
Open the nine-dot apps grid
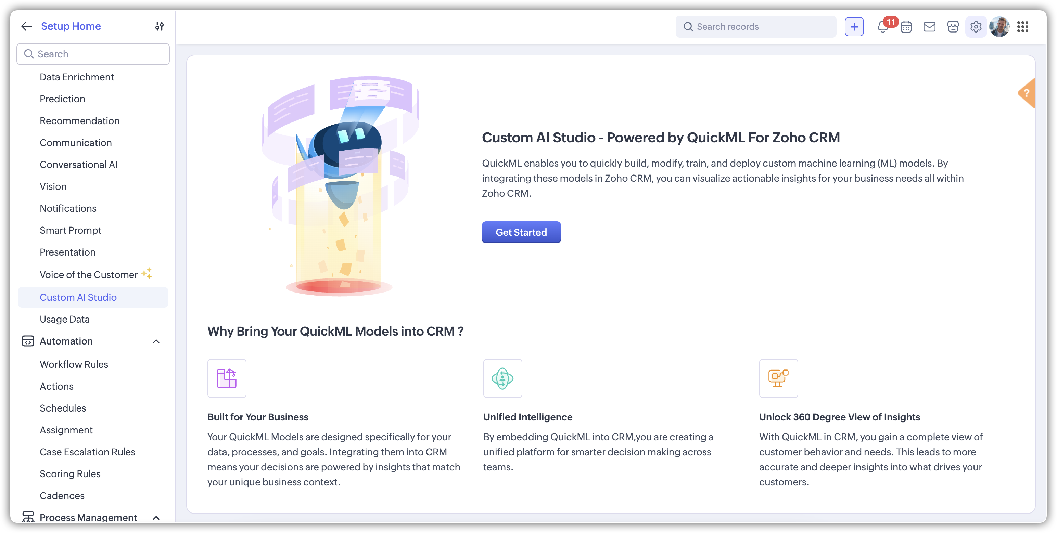(x=1022, y=27)
